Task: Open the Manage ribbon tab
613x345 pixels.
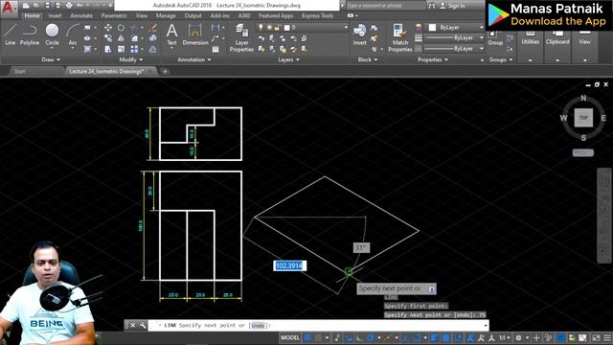Action: pyautogui.click(x=166, y=15)
